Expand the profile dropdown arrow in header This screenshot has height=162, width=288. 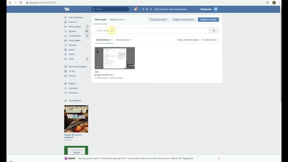(220, 9)
